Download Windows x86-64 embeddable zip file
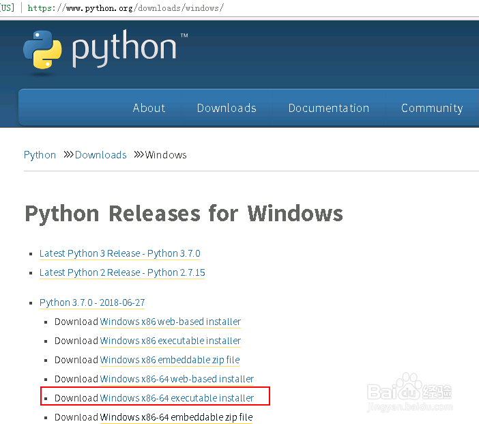479x424 pixels. pyautogui.click(x=176, y=417)
